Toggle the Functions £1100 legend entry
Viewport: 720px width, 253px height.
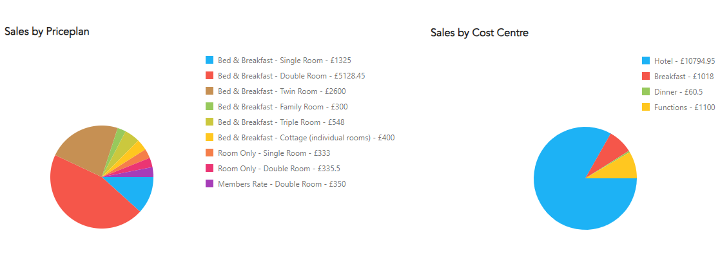(x=679, y=108)
